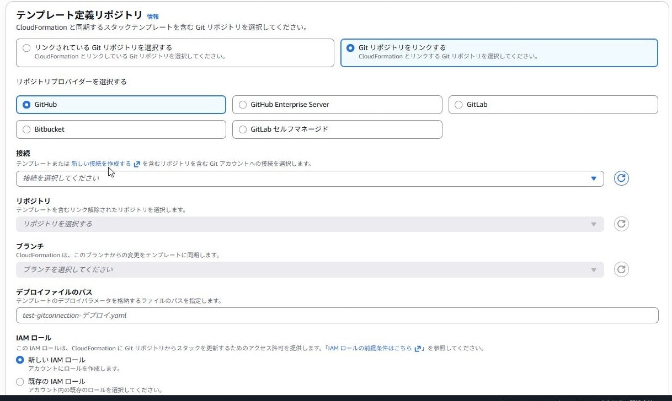The image size is (672, 401).
Task: Click the デプロイファイルのパス label
Action: (54, 292)
